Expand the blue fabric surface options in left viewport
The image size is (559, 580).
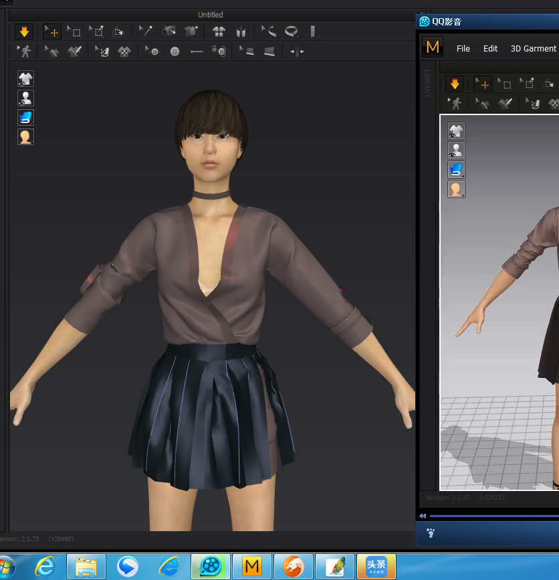point(25,118)
